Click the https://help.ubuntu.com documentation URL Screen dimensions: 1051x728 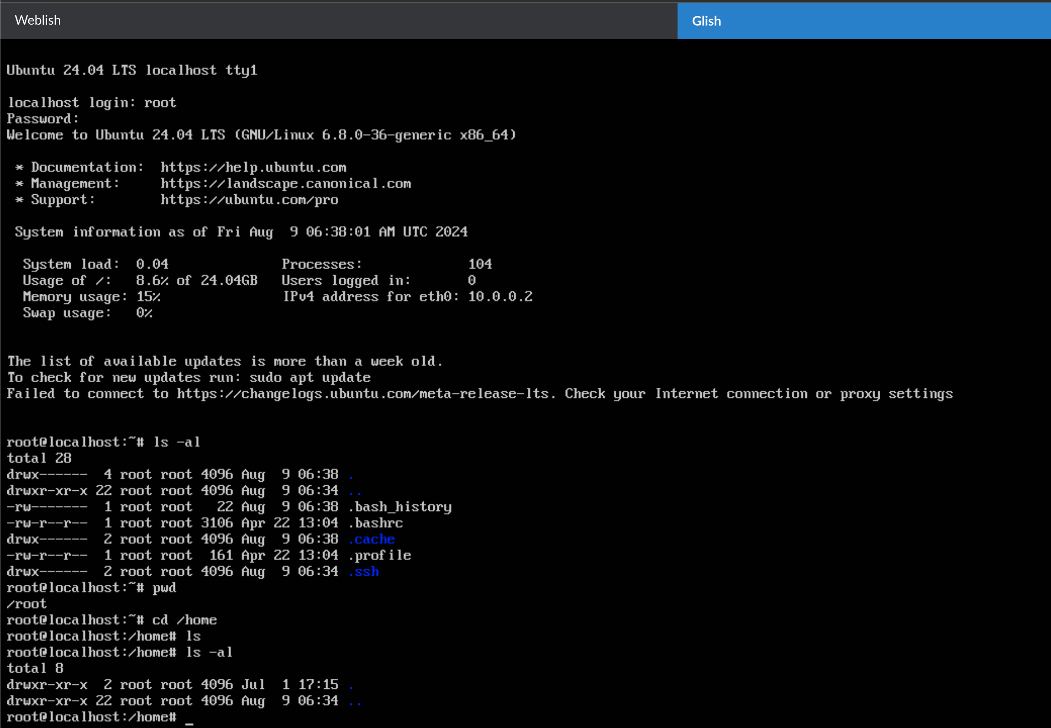[253, 167]
